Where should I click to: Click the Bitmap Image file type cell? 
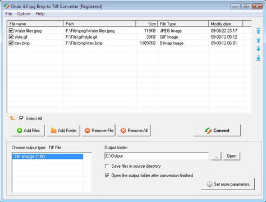(x=172, y=43)
